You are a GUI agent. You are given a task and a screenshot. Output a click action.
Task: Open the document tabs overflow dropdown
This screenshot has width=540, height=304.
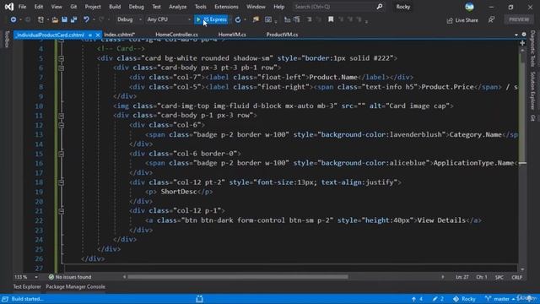click(x=516, y=35)
